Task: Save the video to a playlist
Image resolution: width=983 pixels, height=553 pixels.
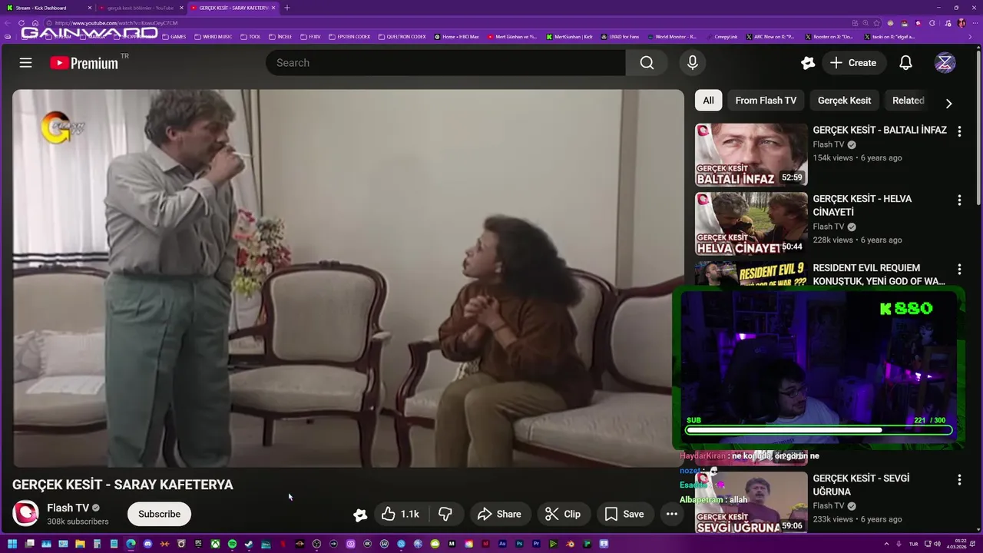Action: (624, 514)
